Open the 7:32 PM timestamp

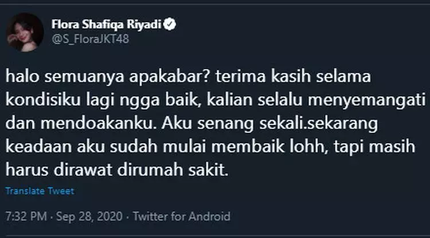pos(26,216)
